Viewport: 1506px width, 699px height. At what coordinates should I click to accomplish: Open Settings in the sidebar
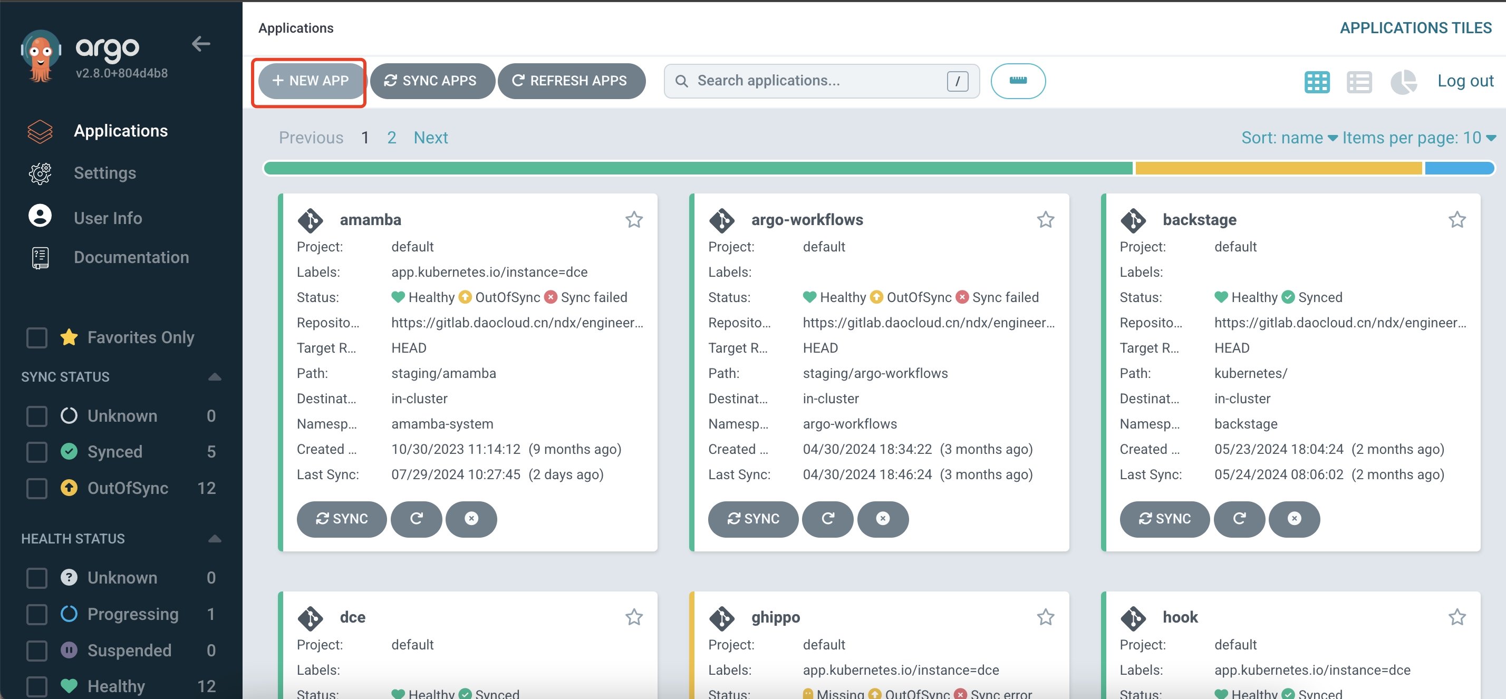(x=104, y=173)
